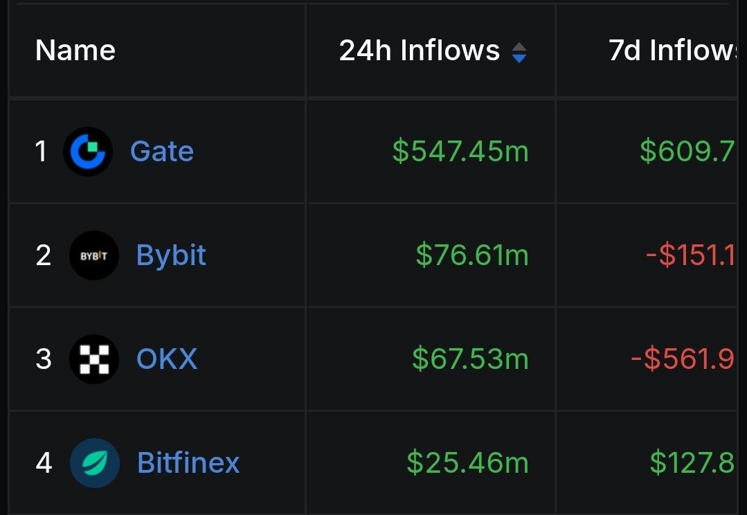
Task: Click Bybit's red -$151.1 7d inflow
Action: pos(690,255)
